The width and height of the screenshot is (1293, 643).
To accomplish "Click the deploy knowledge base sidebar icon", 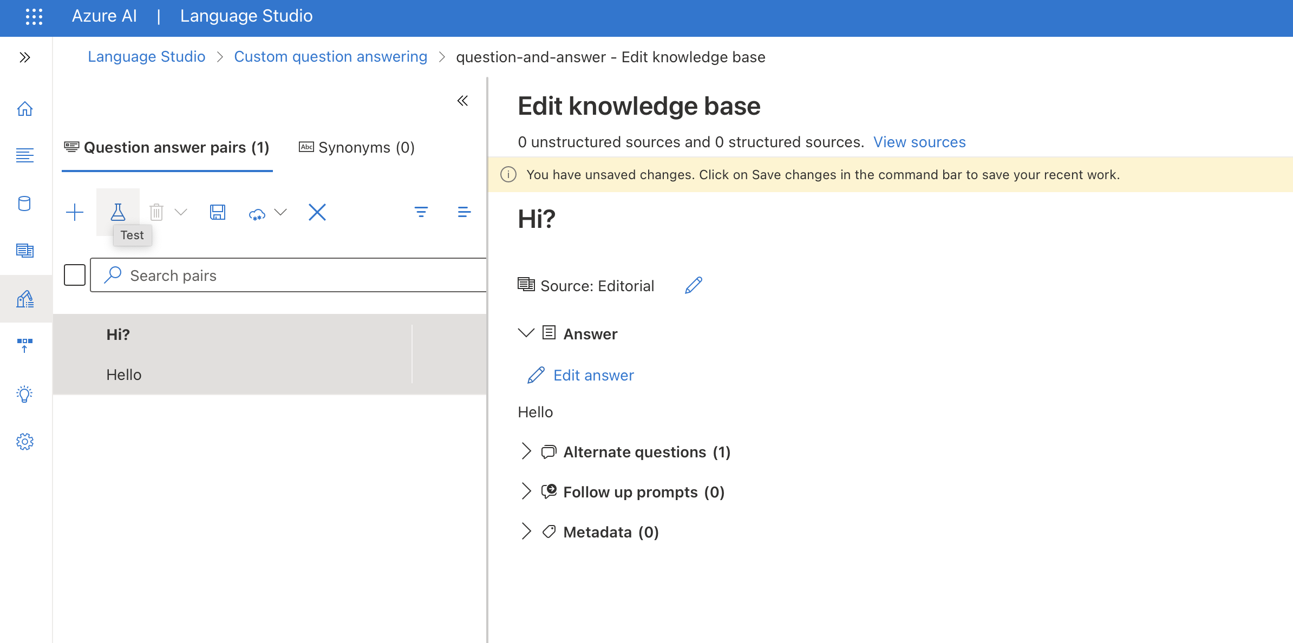I will [x=25, y=345].
